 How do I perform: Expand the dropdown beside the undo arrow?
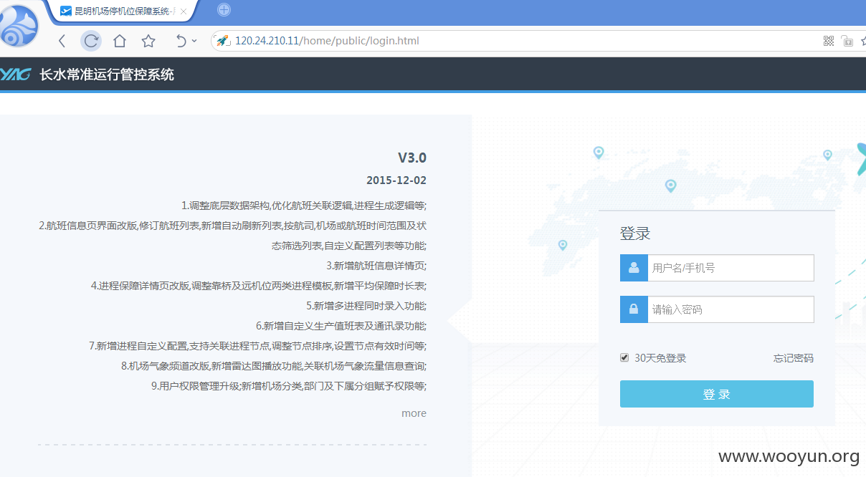coord(194,41)
